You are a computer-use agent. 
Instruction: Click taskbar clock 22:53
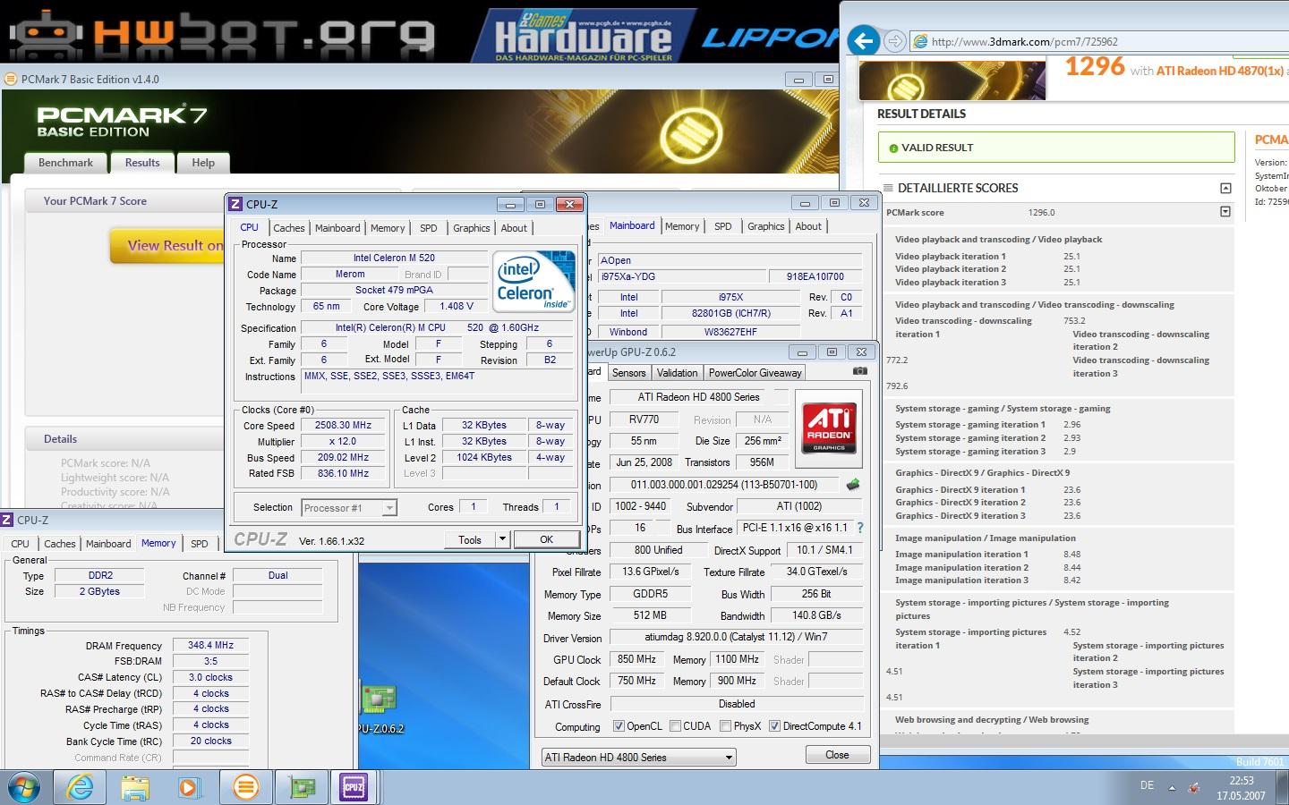(1242, 781)
